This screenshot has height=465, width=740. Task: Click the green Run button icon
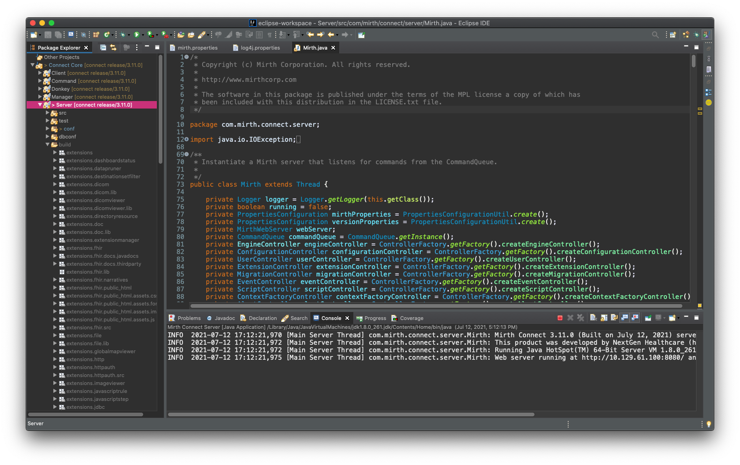(x=137, y=35)
